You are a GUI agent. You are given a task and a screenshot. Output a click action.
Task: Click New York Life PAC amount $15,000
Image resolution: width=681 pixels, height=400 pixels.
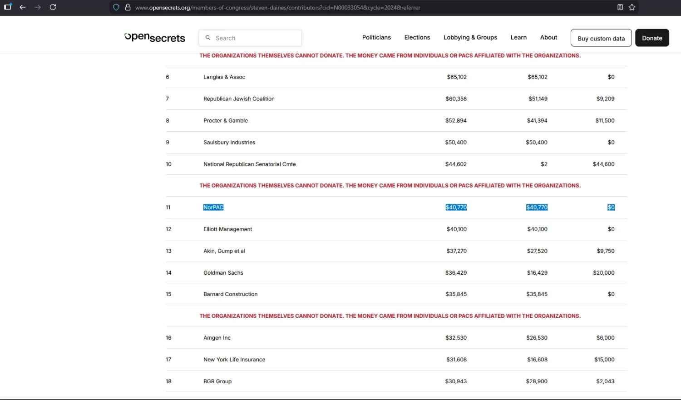tap(604, 360)
